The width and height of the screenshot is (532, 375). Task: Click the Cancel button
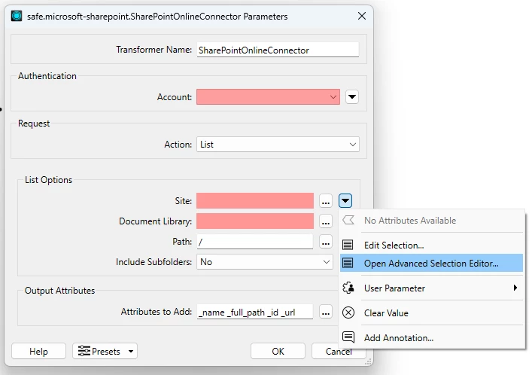(x=339, y=351)
